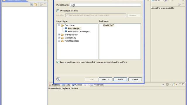The image size is (187, 105).
Task: Open Project Explorer view menu triangle
Action: [x=45, y=4]
